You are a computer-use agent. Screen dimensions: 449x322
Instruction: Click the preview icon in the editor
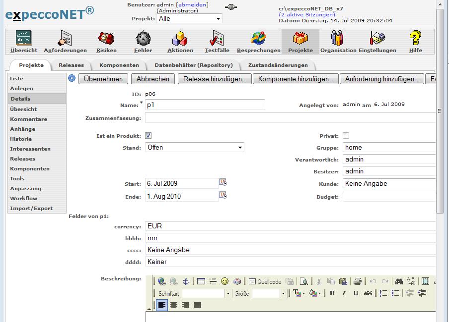coord(303,281)
